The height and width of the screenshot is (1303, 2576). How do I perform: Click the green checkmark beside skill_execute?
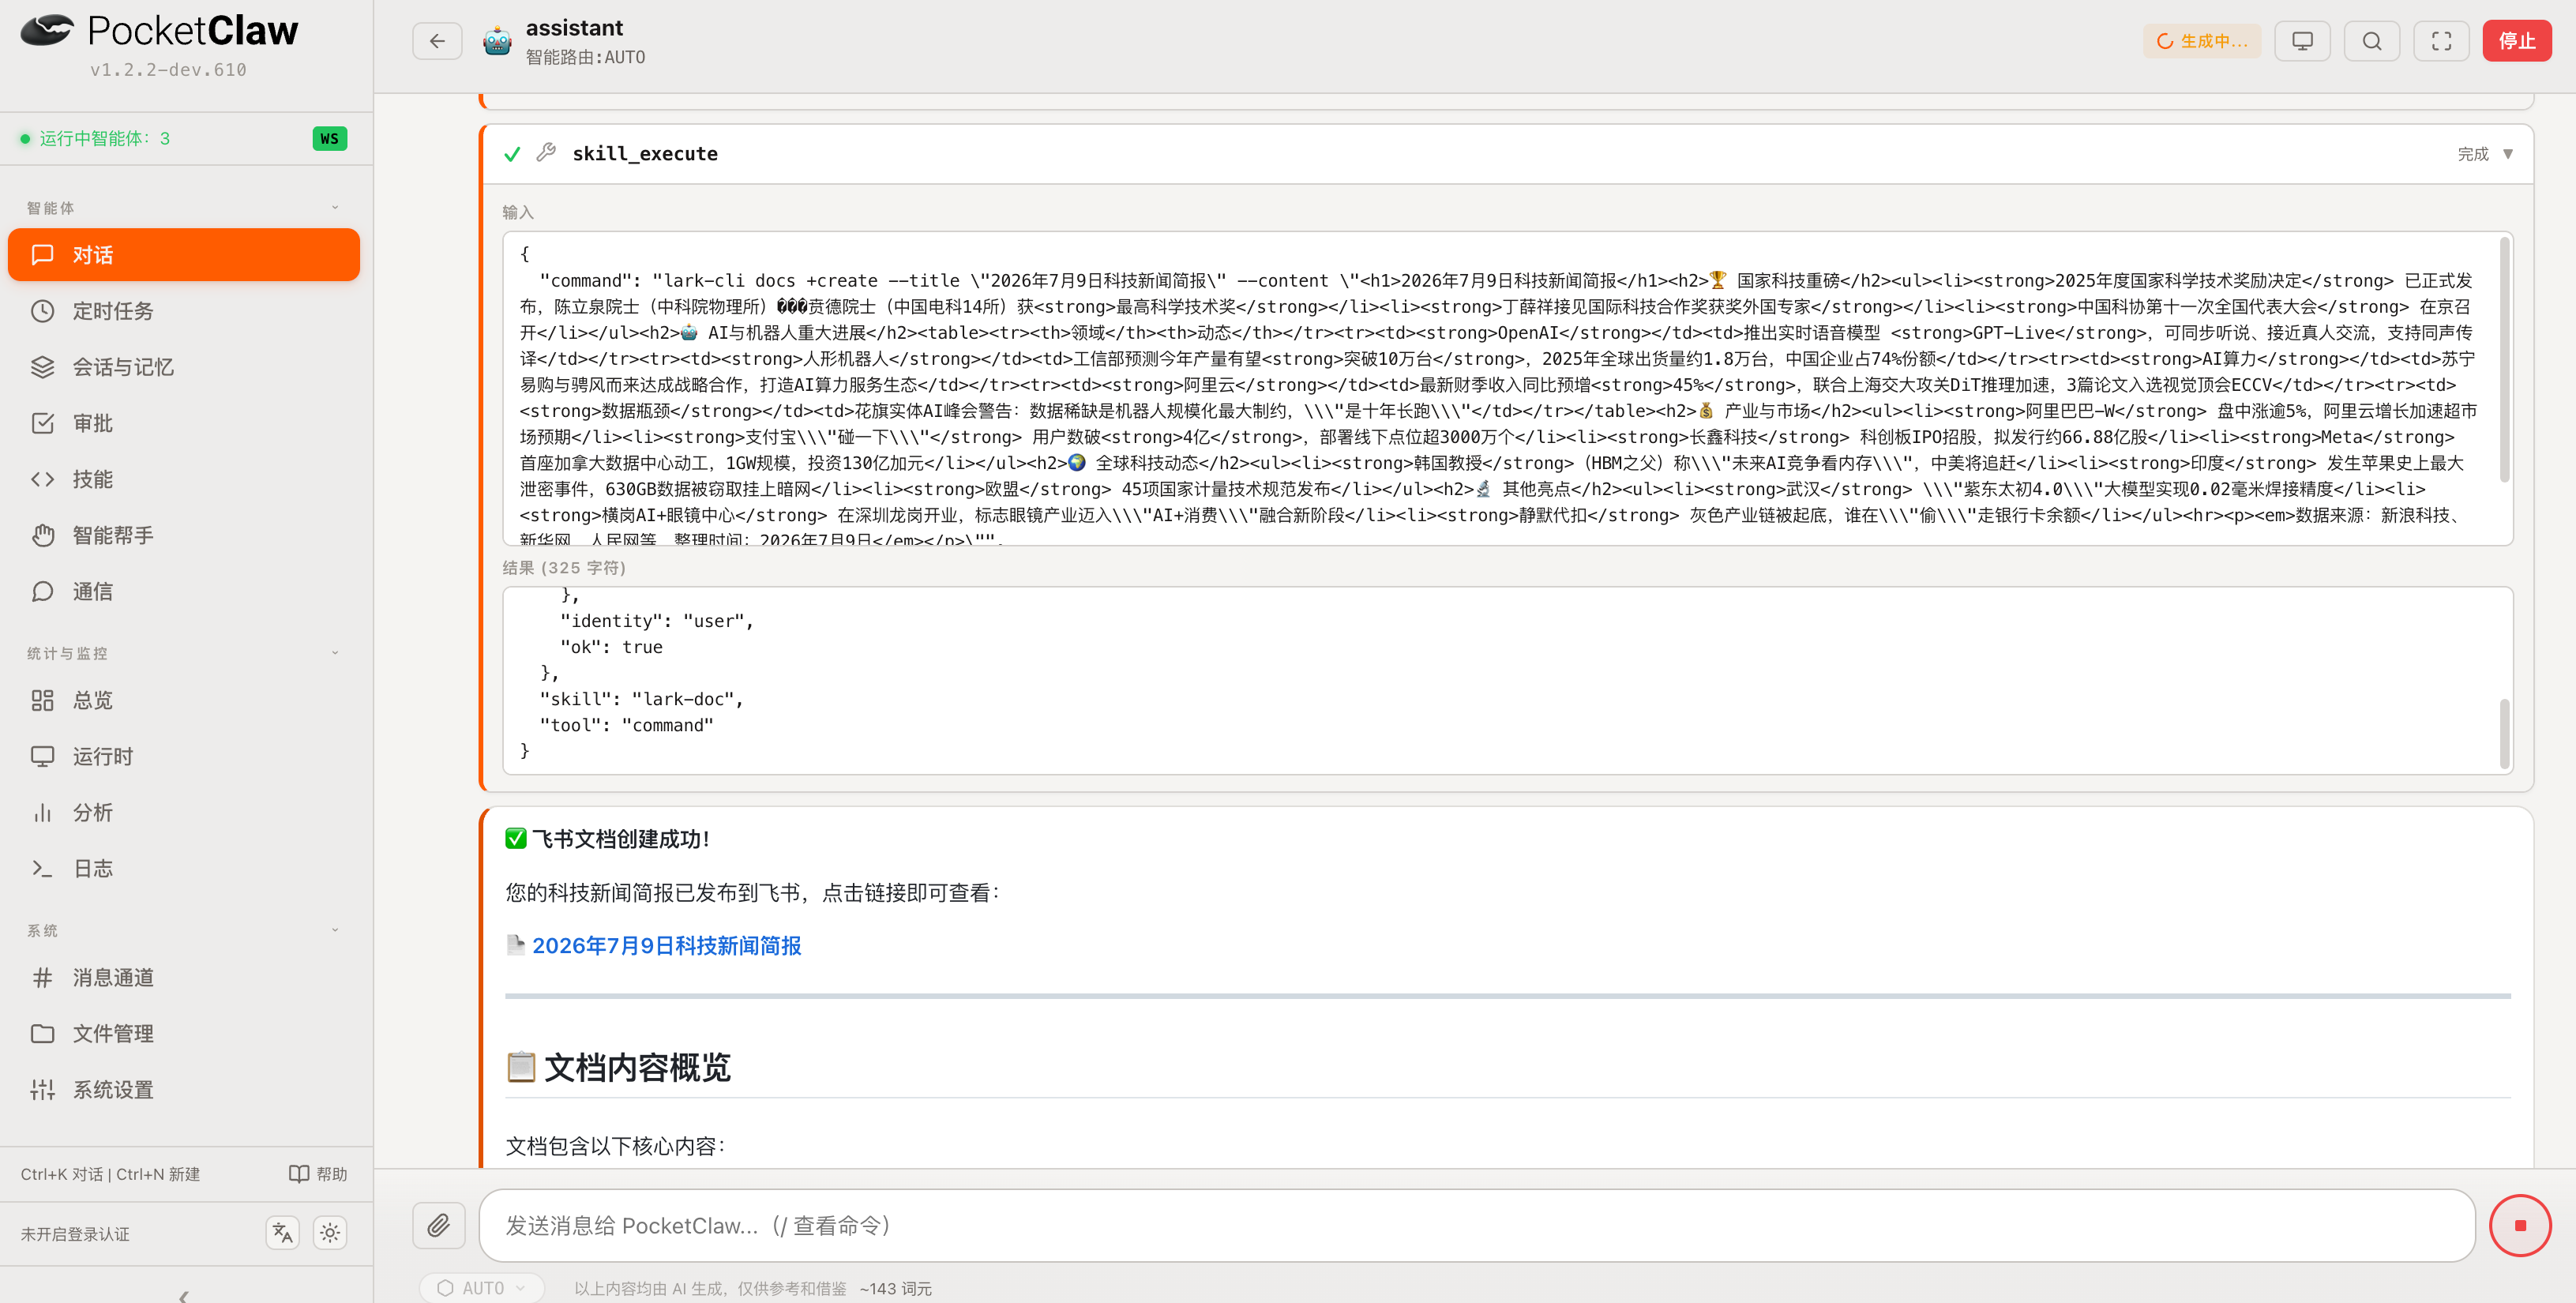[512, 154]
